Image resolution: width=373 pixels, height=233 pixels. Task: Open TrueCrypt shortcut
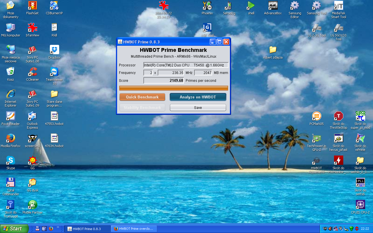[11, 209]
